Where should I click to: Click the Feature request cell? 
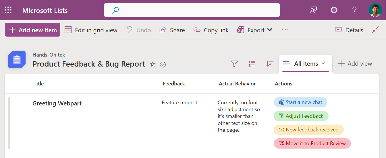click(x=180, y=103)
